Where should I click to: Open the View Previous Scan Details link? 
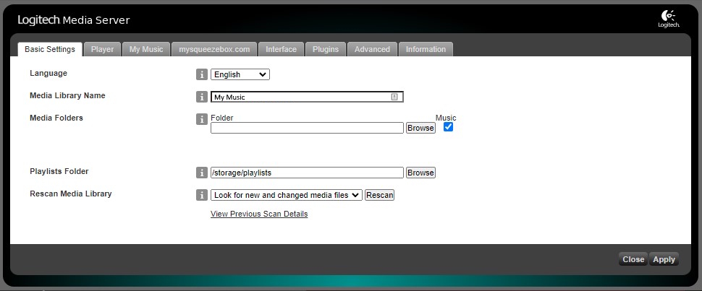(259, 214)
